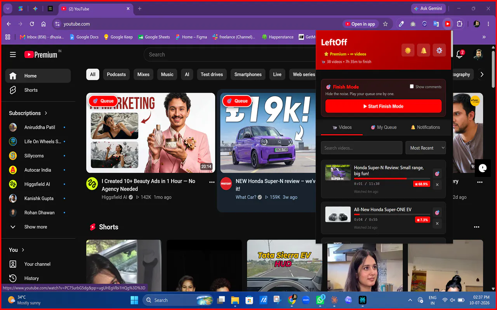Open YouTube notifications bell
The width and height of the screenshot is (497, 310).
[459, 55]
